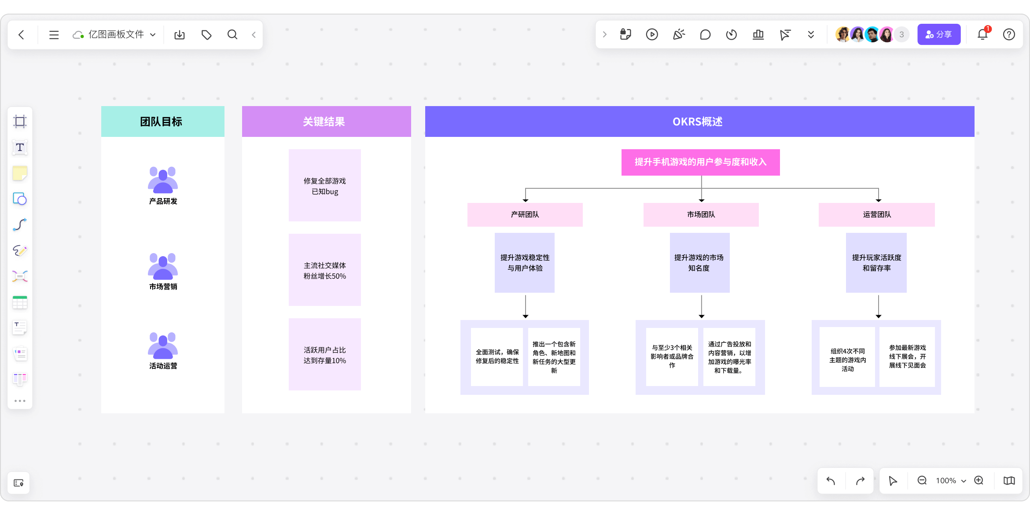Image resolution: width=1030 pixels, height=515 pixels.
Task: Open the timer tool
Action: click(x=732, y=34)
